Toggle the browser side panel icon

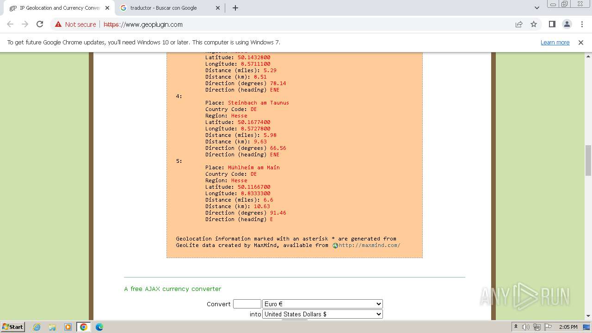[x=552, y=25]
